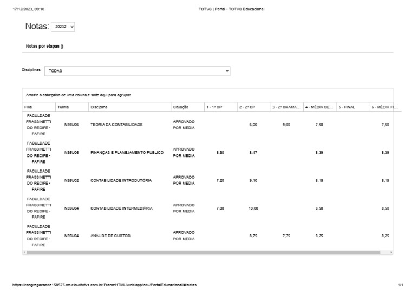Image resolution: width=416 pixels, height=294 pixels.
Task: Select the CONTABILIDADE INTRODUTÓRIA row
Action: pyautogui.click(x=121, y=180)
